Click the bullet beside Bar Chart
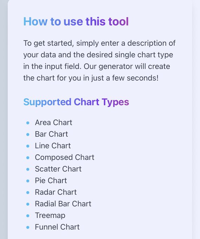The image size is (200, 239). pos(28,134)
